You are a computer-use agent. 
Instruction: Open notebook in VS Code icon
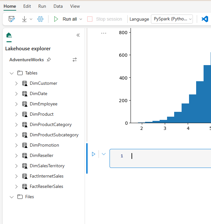(205, 19)
